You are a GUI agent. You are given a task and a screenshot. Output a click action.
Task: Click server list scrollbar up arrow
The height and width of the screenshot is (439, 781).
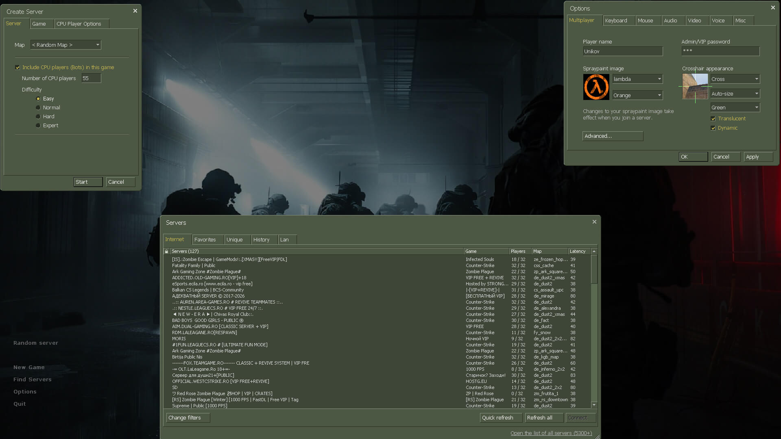click(594, 251)
